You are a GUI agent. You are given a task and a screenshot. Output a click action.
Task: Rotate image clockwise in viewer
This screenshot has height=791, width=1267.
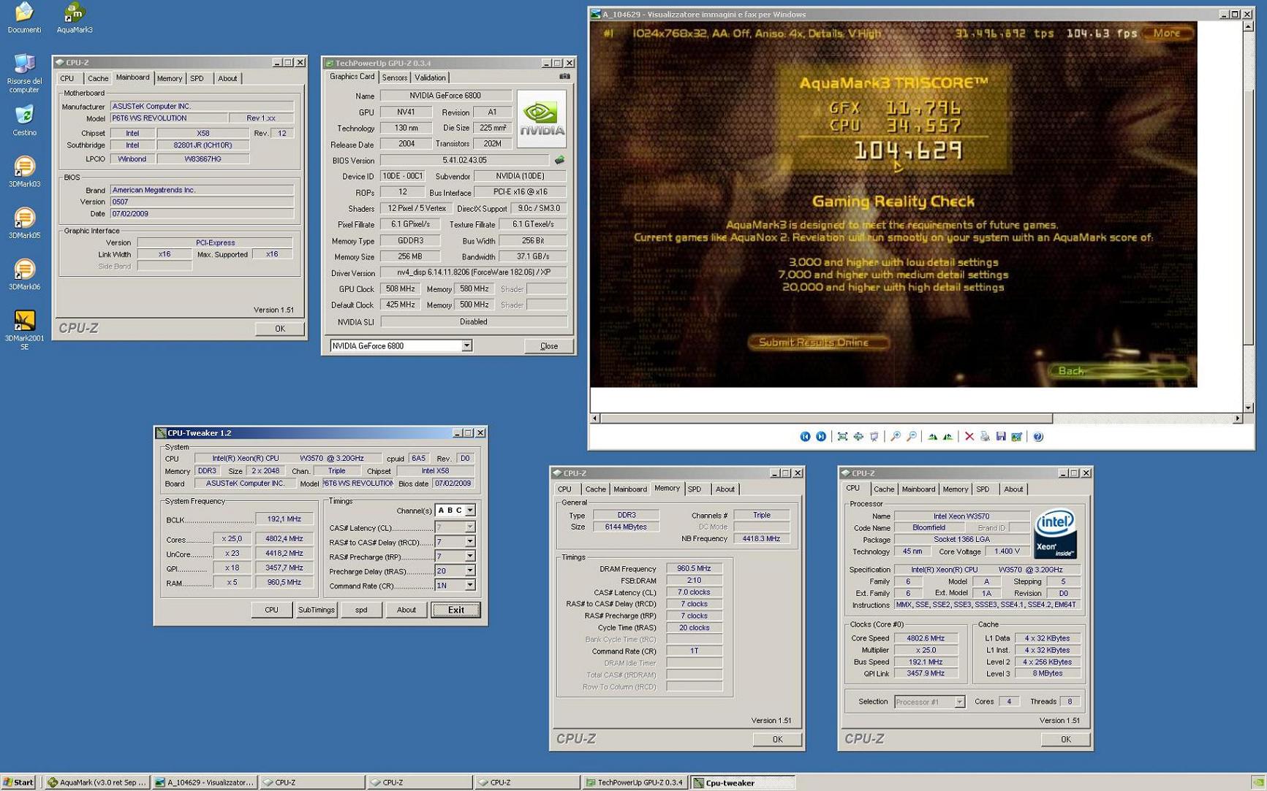coord(932,437)
